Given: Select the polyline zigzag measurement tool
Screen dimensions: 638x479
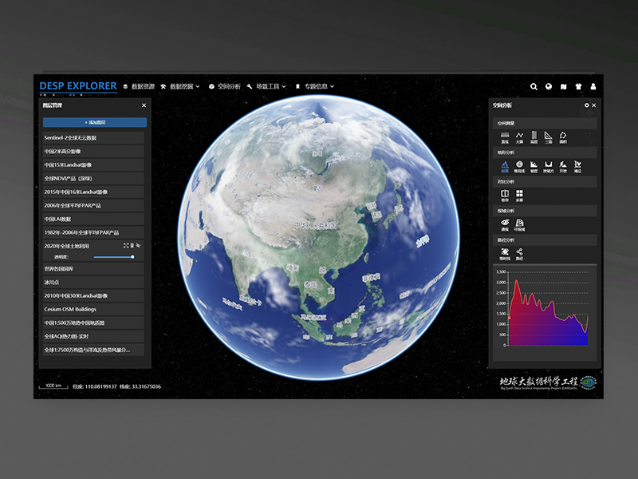Looking at the screenshot, I should coord(520,137).
